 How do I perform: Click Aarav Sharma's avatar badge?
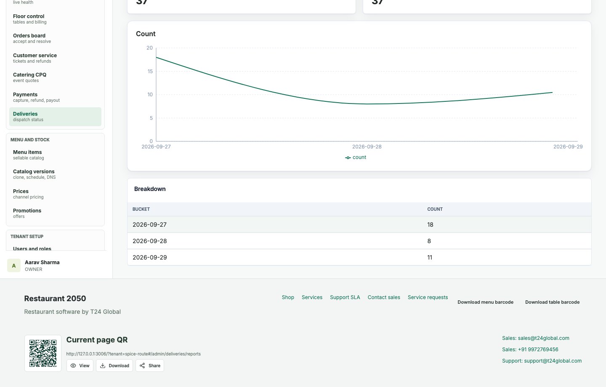(x=14, y=265)
